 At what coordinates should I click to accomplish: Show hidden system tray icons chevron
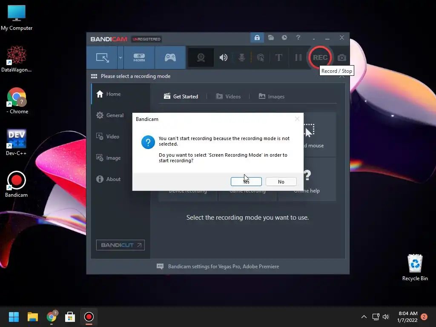click(364, 317)
